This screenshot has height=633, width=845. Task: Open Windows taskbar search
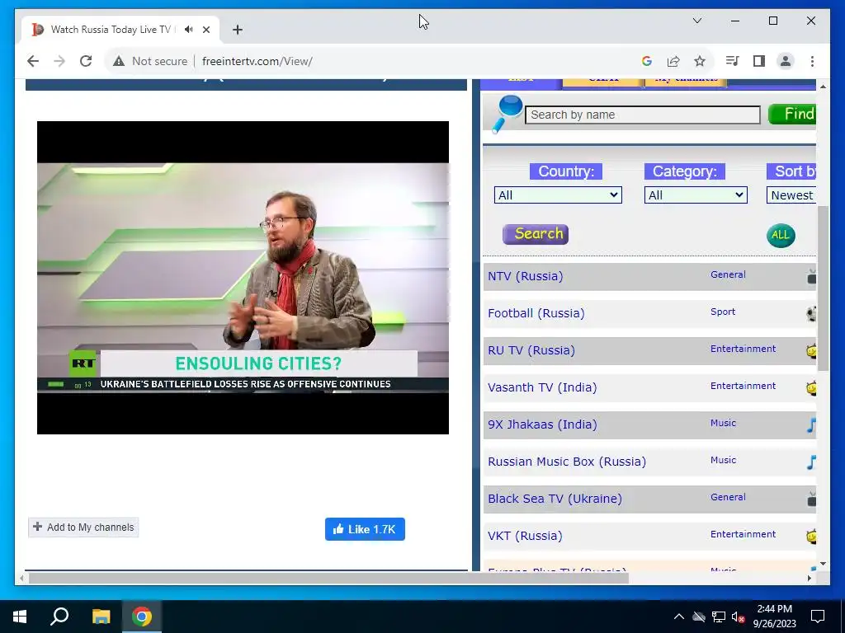(59, 617)
